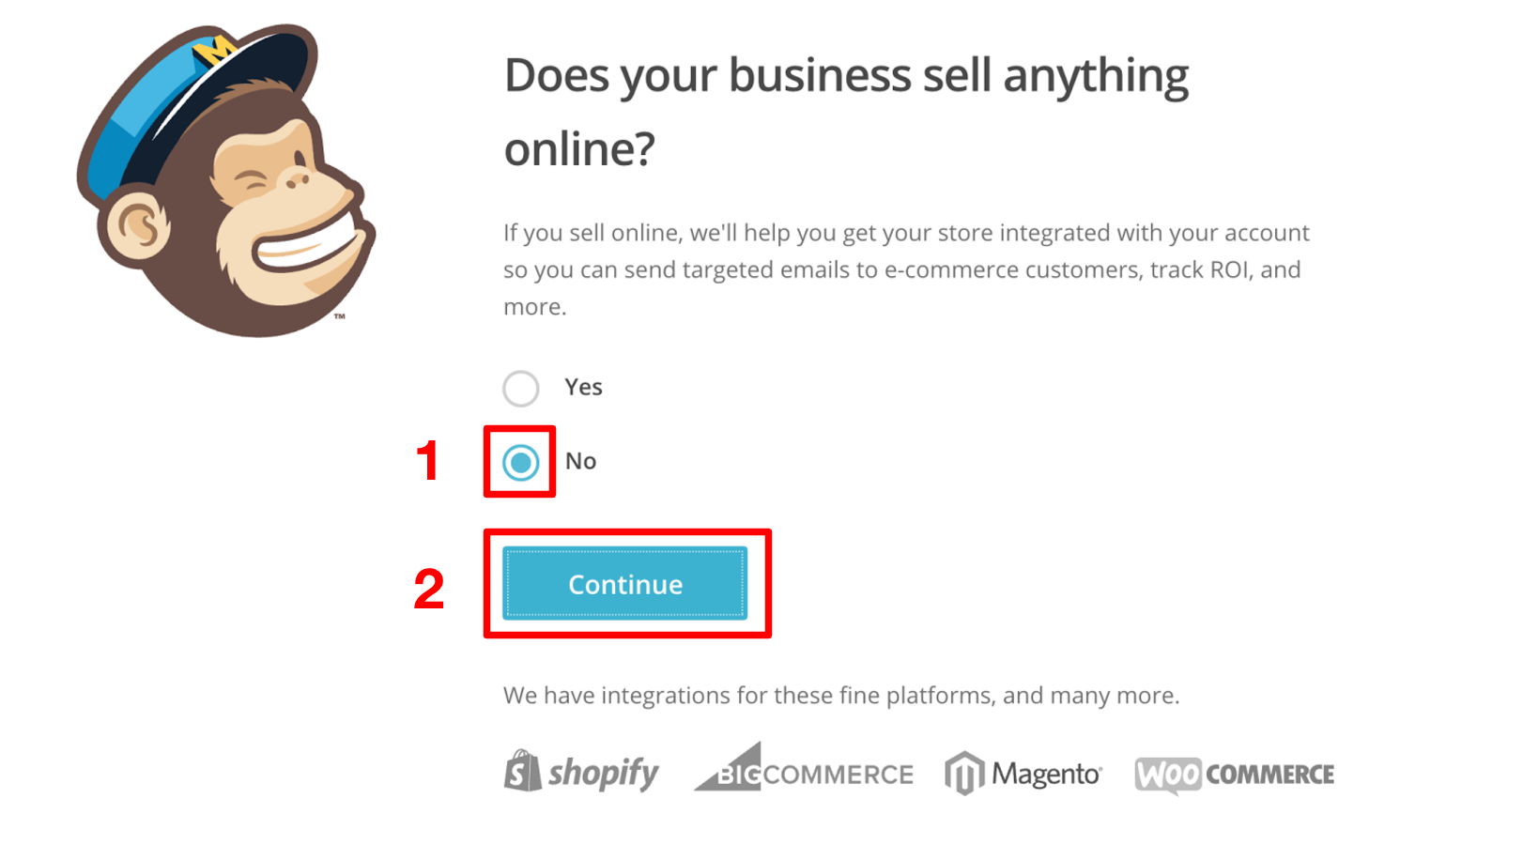Click the Magento hexagon icon
This screenshot has width=1523, height=860.
click(x=964, y=774)
